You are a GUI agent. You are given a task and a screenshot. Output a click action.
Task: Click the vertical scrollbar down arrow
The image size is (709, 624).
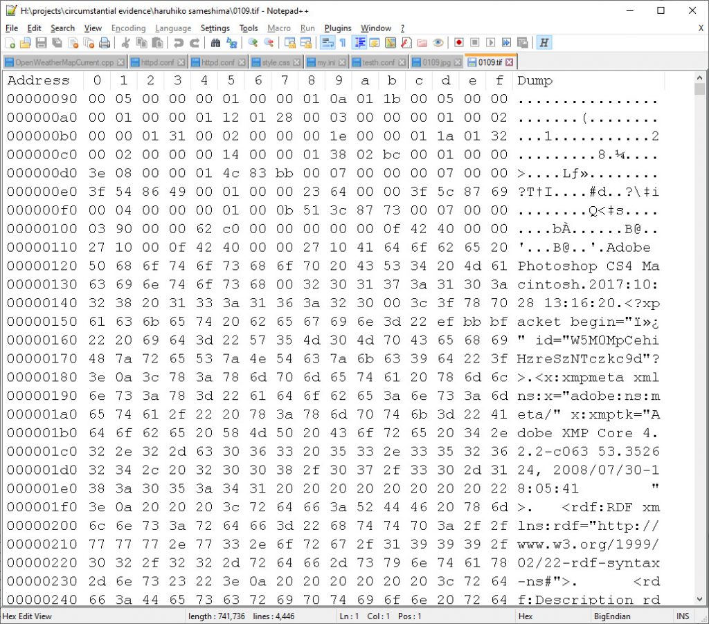pos(699,600)
